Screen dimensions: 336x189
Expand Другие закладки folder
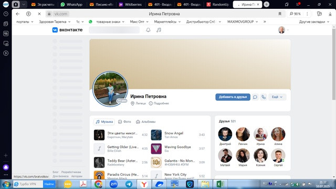(314, 22)
